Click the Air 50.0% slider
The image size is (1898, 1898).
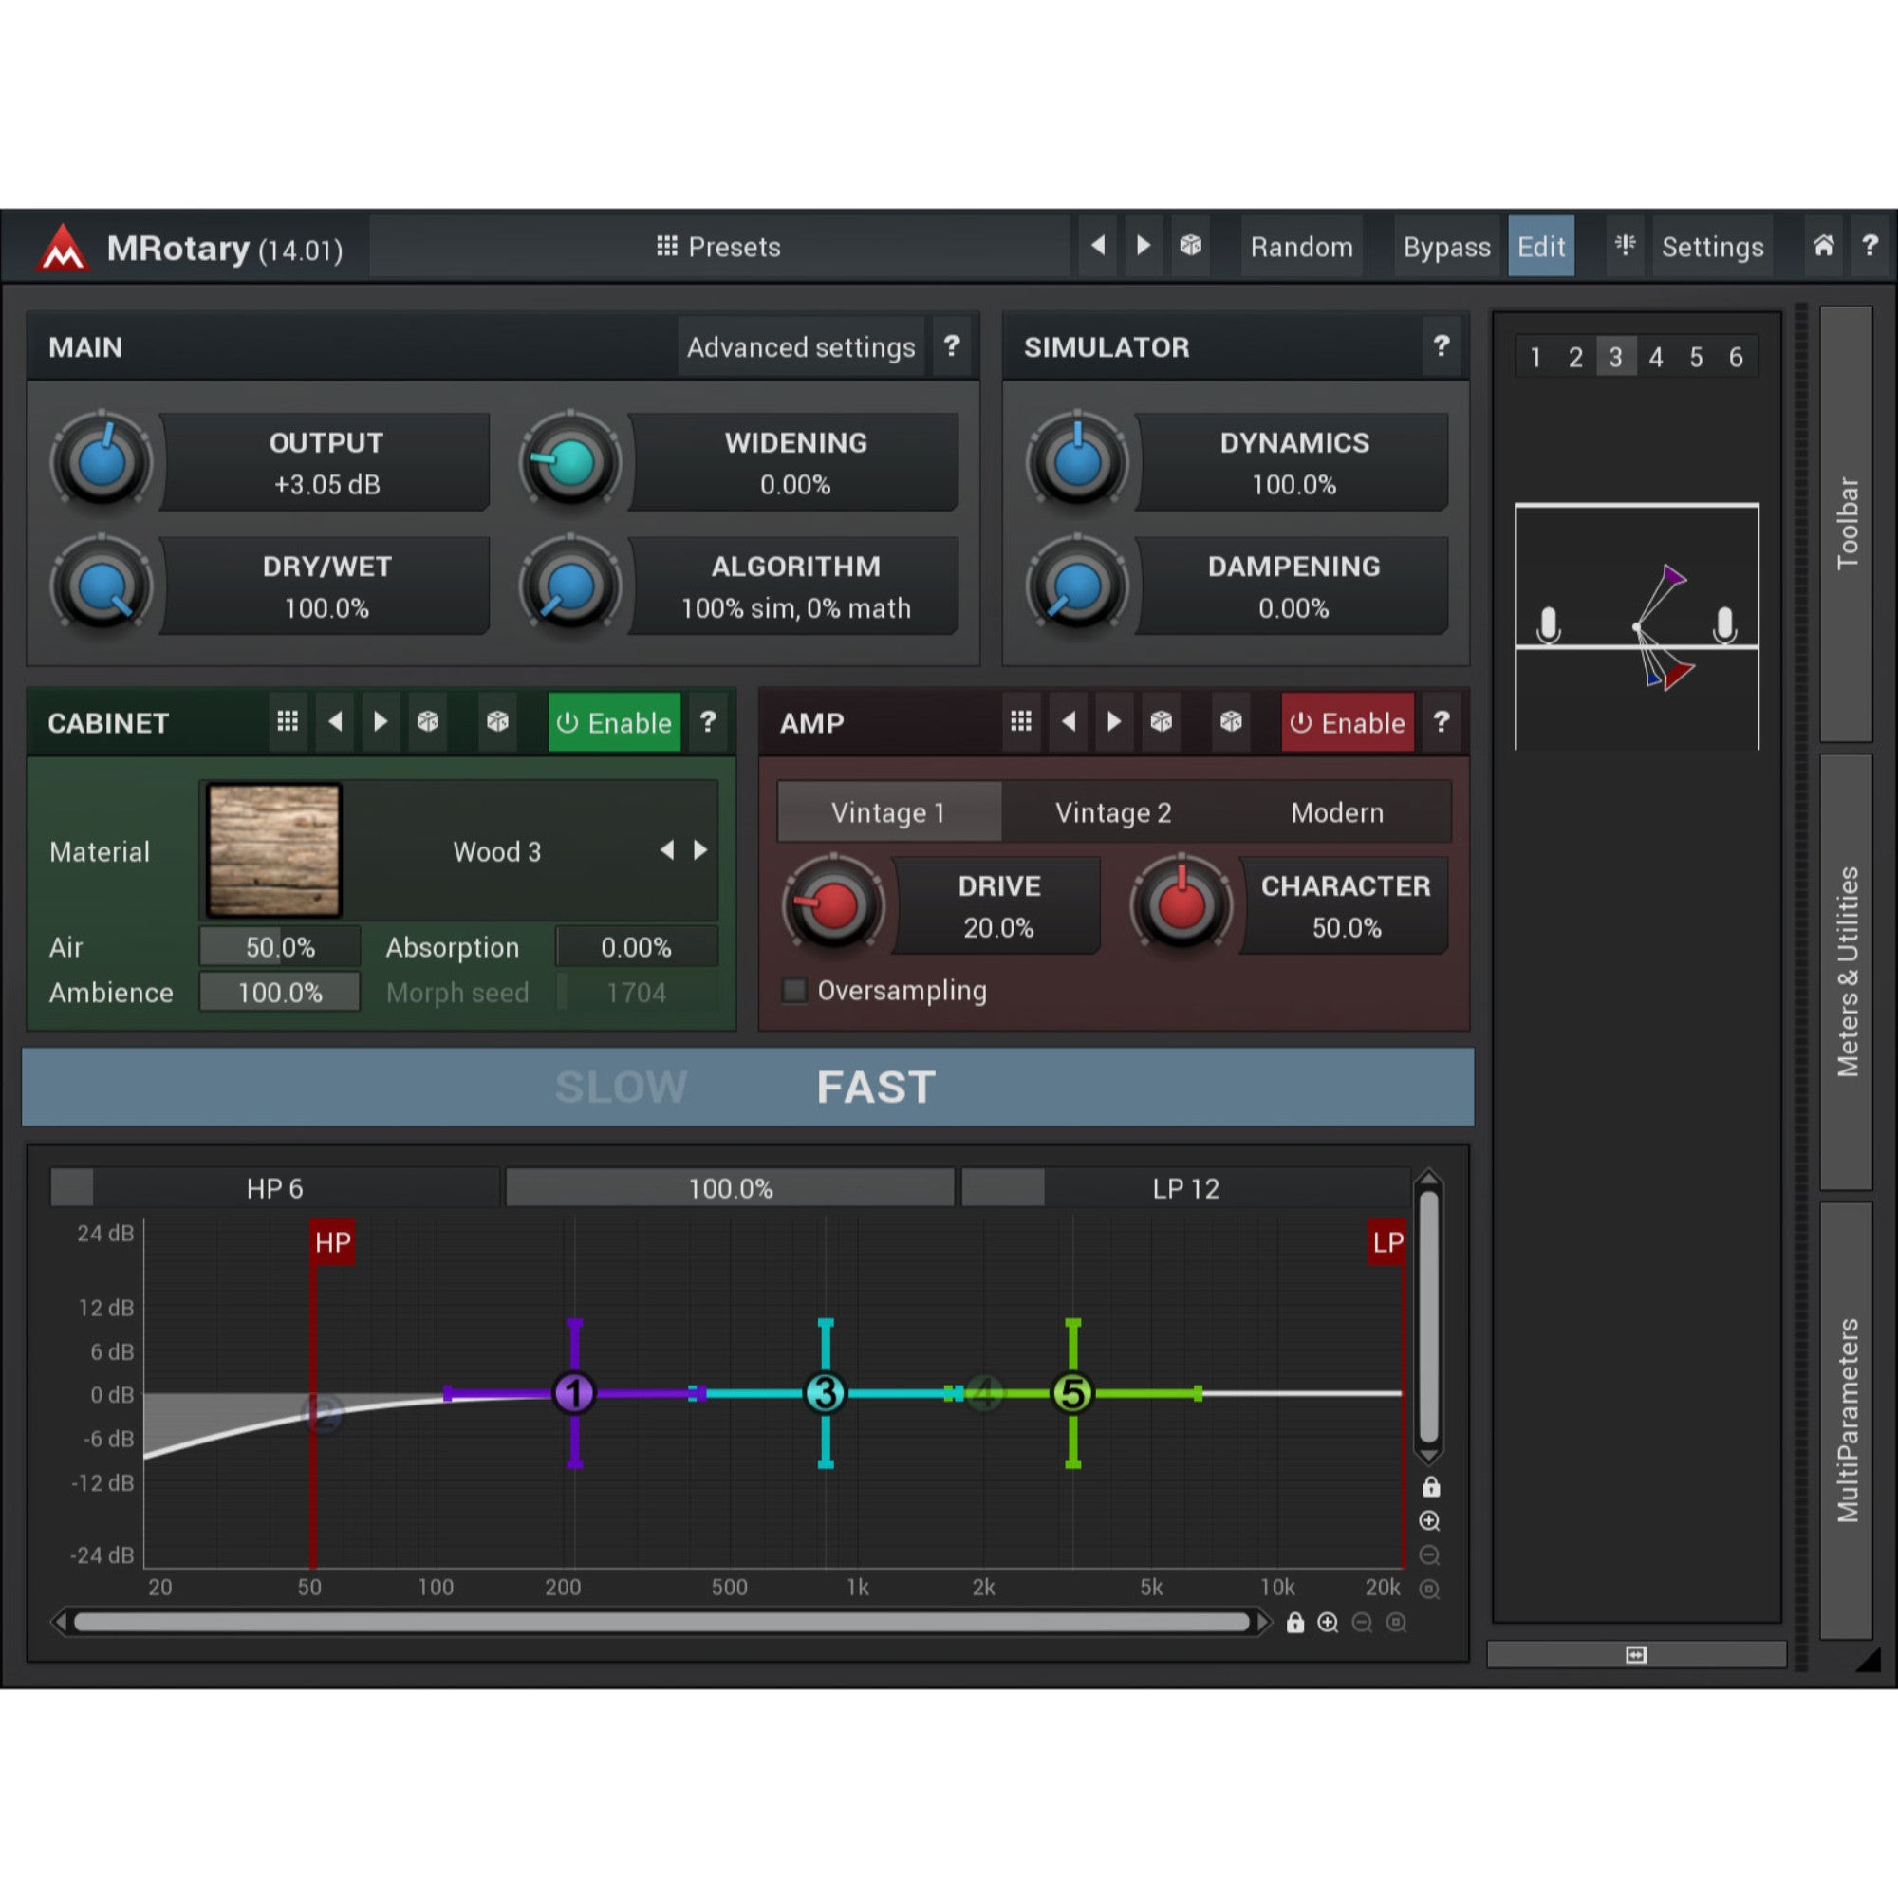(280, 947)
